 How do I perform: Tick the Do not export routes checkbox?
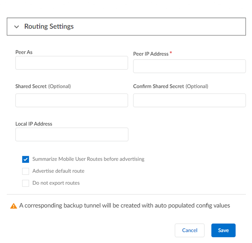25,183
